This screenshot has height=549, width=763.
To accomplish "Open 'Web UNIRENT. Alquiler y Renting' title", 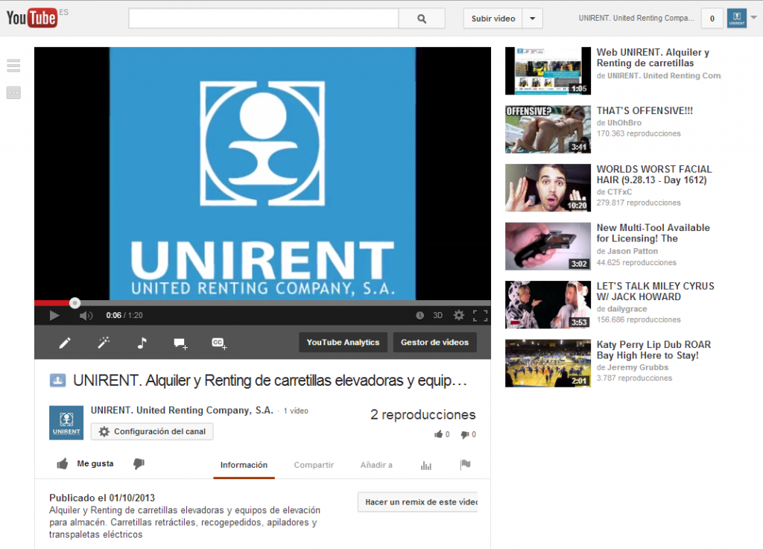I will pos(653,57).
